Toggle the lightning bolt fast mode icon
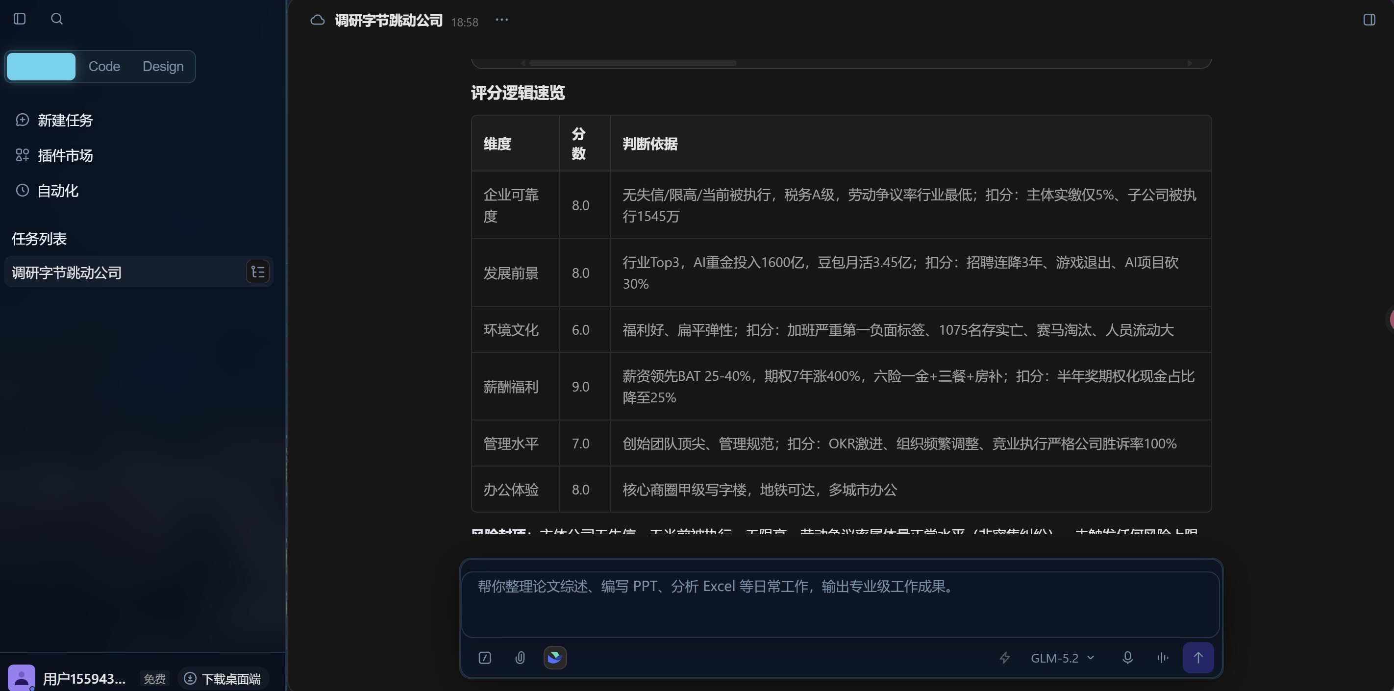This screenshot has height=691, width=1394. pos(1004,658)
